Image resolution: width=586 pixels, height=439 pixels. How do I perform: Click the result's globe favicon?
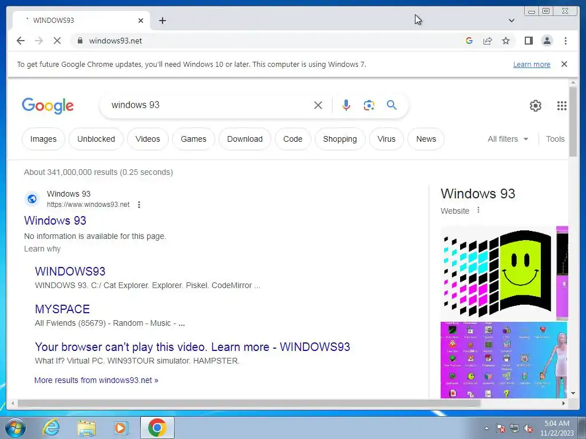[32, 198]
